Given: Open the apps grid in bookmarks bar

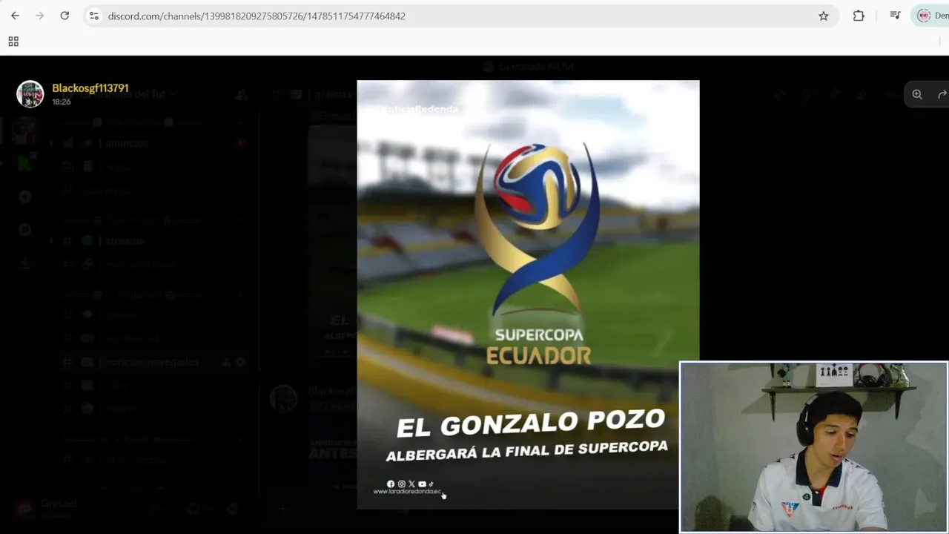Looking at the screenshot, I should (13, 42).
